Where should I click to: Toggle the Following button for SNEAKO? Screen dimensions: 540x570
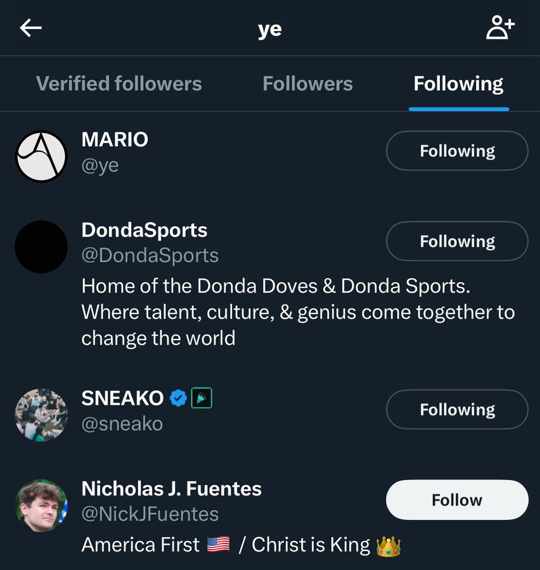[x=457, y=409]
